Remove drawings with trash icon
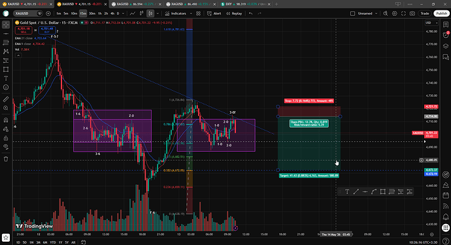This screenshot has height=245, width=451. (x=6, y=159)
